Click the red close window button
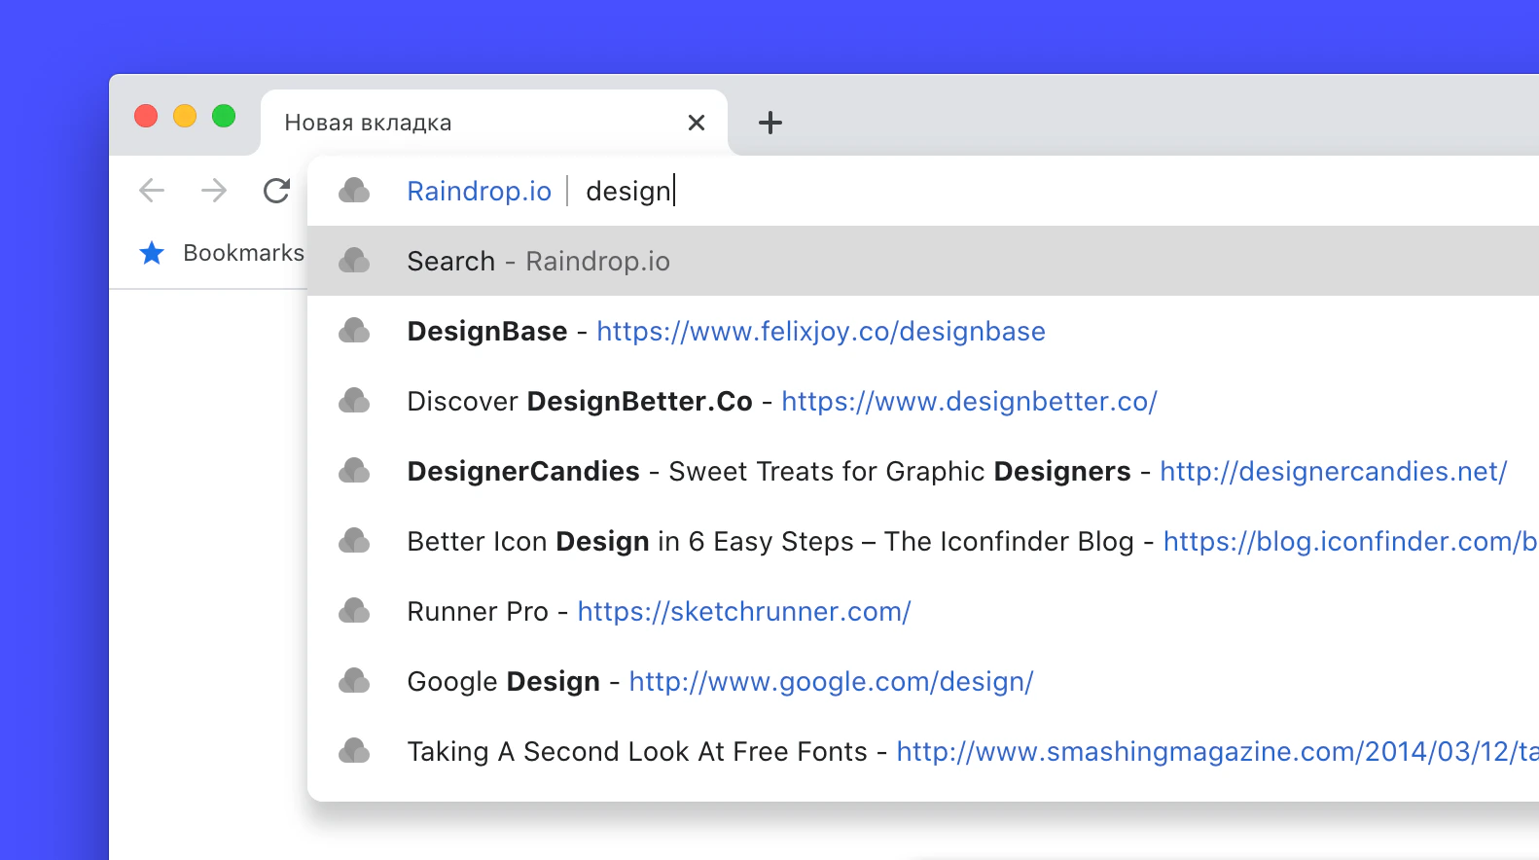1539x860 pixels. click(x=146, y=116)
